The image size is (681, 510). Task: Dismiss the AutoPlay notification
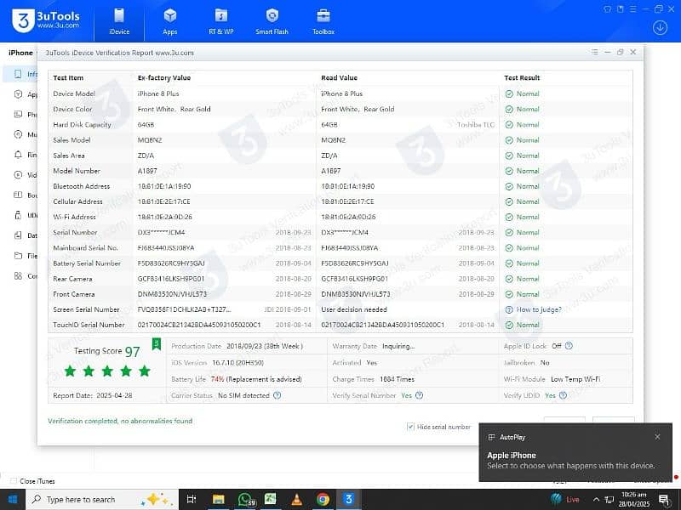tap(657, 437)
